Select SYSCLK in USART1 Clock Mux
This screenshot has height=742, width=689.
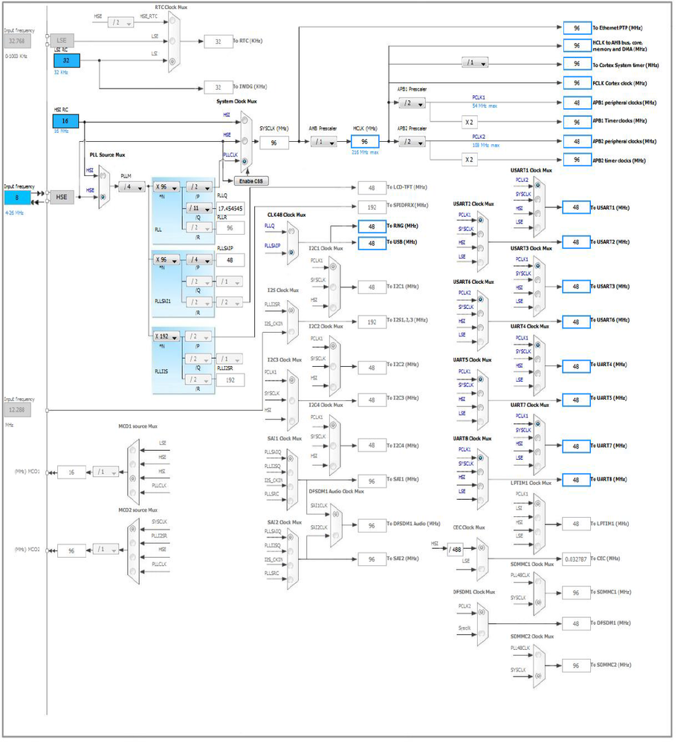tap(538, 199)
